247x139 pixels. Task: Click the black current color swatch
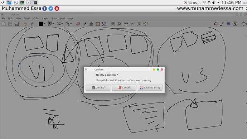[41, 24]
